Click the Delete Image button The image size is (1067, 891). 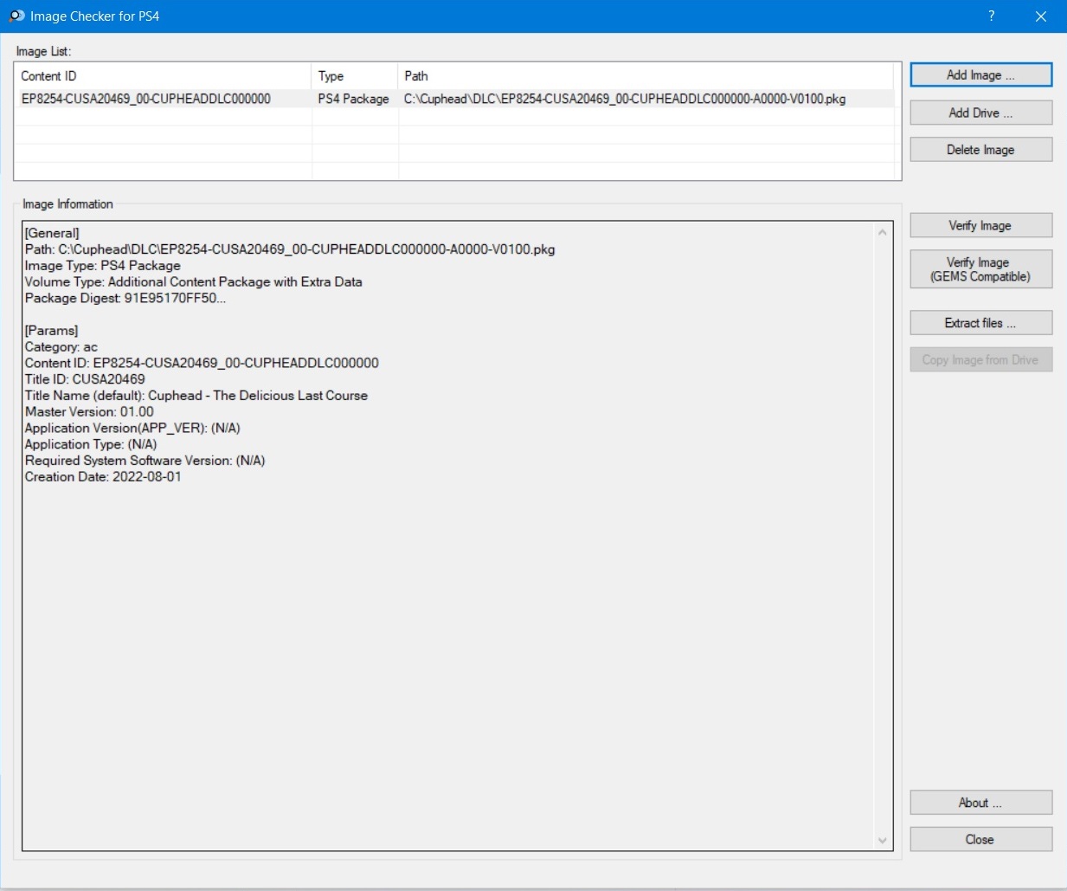click(980, 150)
